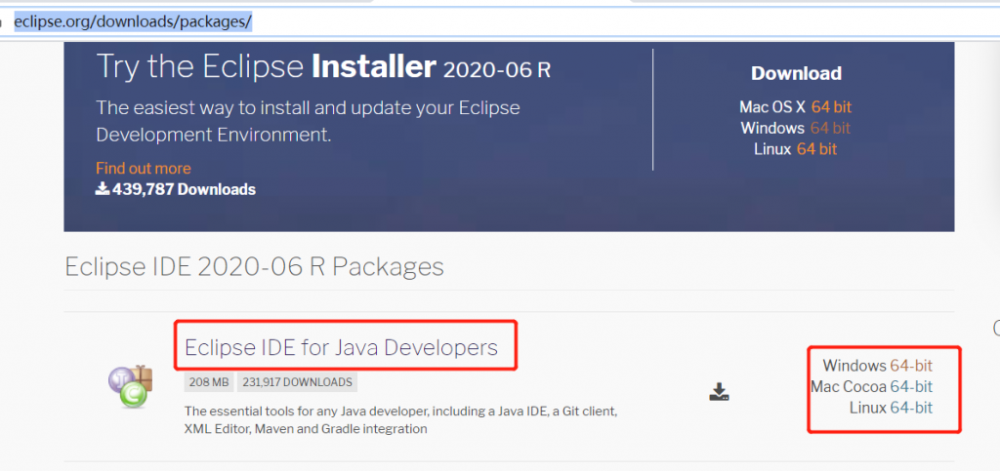Image resolution: width=1000 pixels, height=471 pixels.
Task: Select Mac Cocoa 64-bit Java package download
Action: (x=911, y=386)
